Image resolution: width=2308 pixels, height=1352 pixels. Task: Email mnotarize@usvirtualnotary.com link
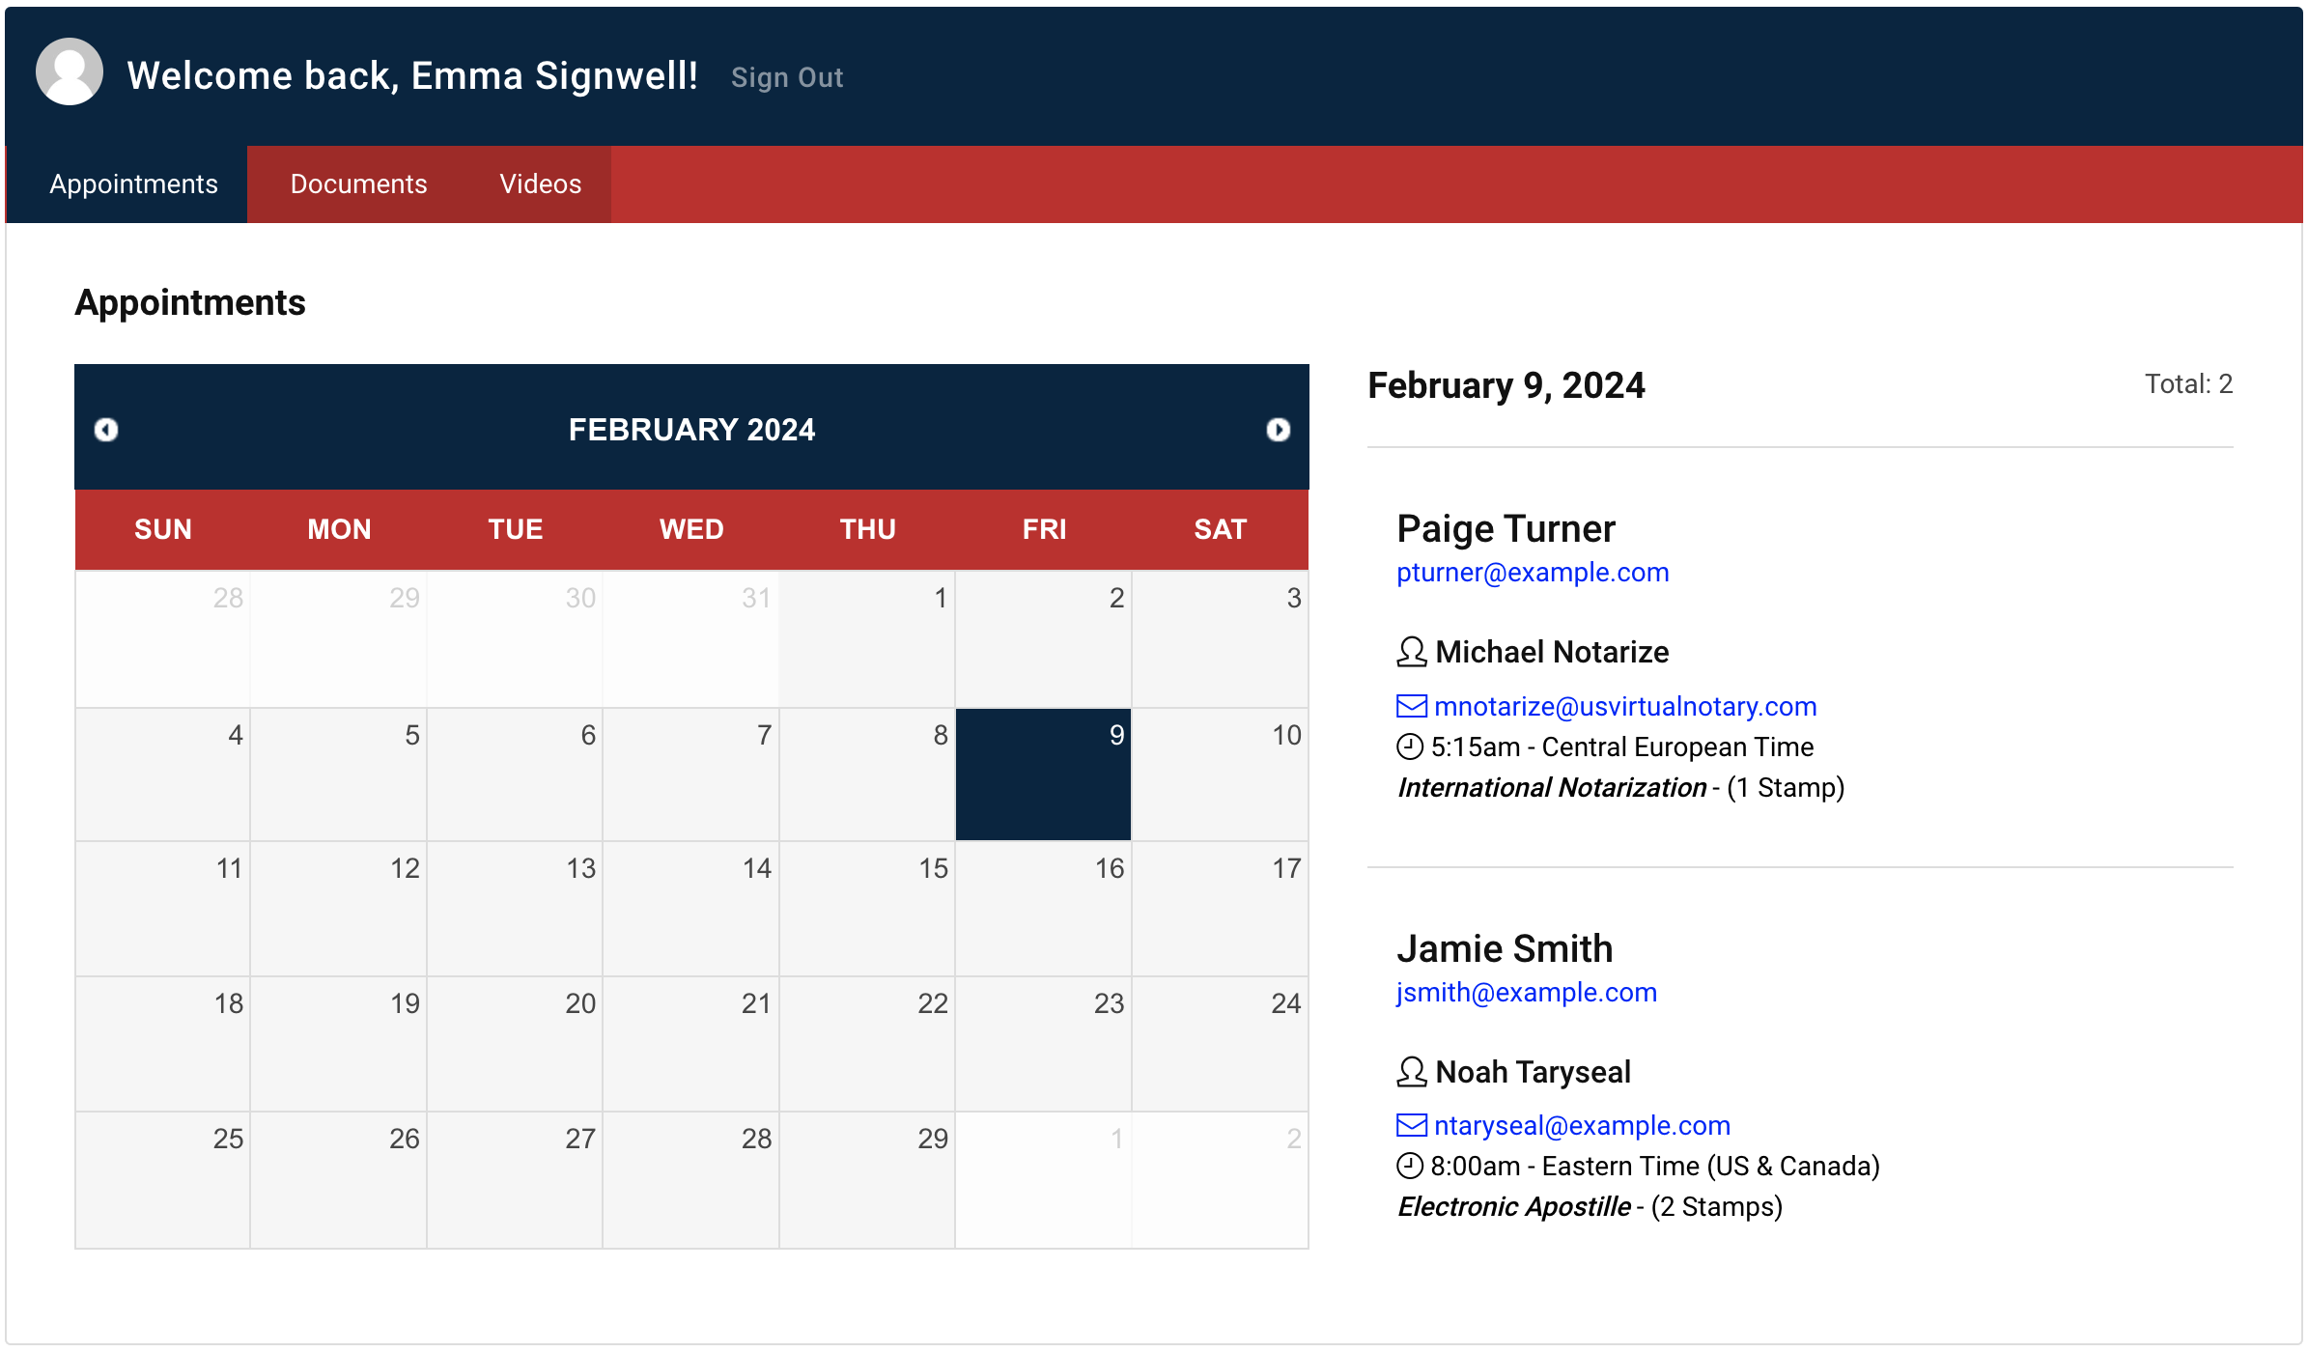coord(1625,706)
